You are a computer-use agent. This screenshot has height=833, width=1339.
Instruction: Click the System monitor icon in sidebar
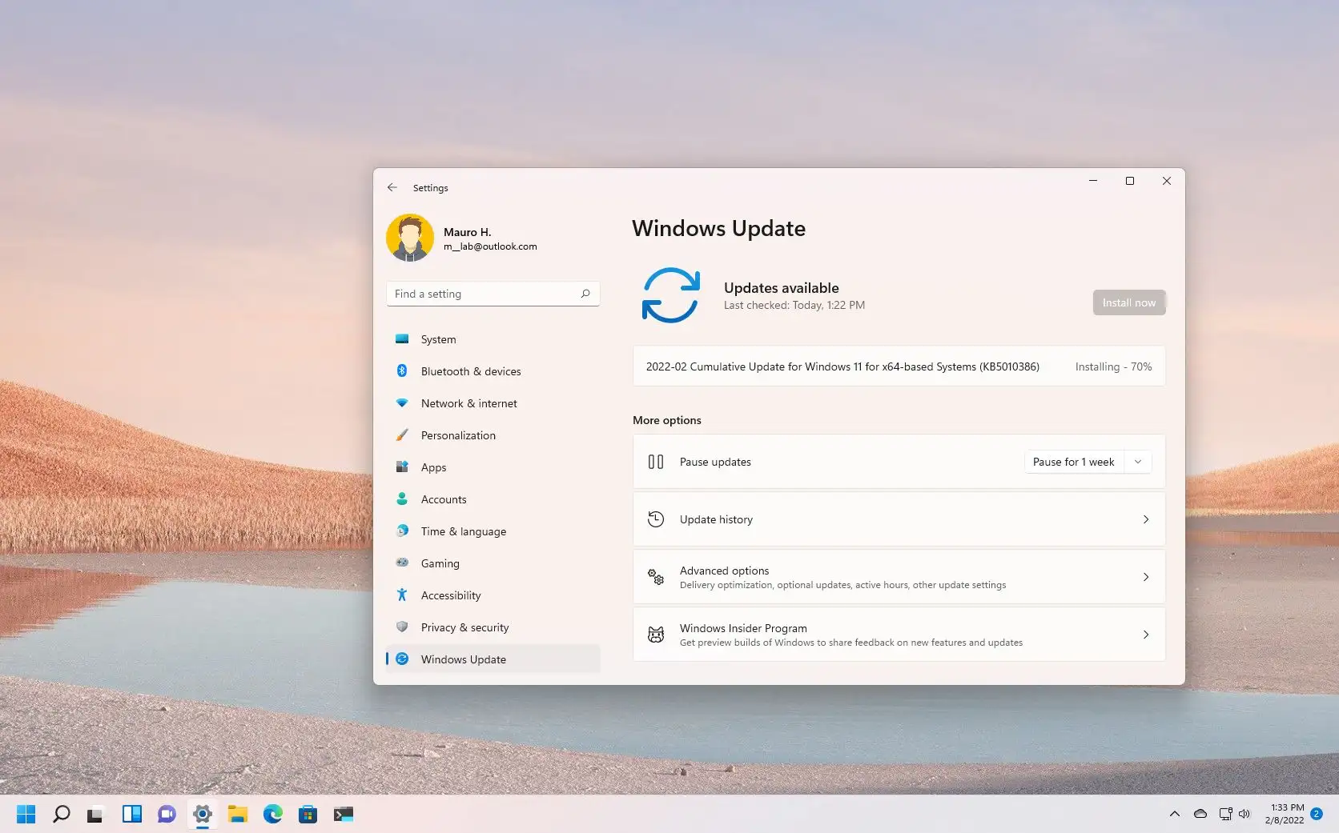[x=402, y=339]
